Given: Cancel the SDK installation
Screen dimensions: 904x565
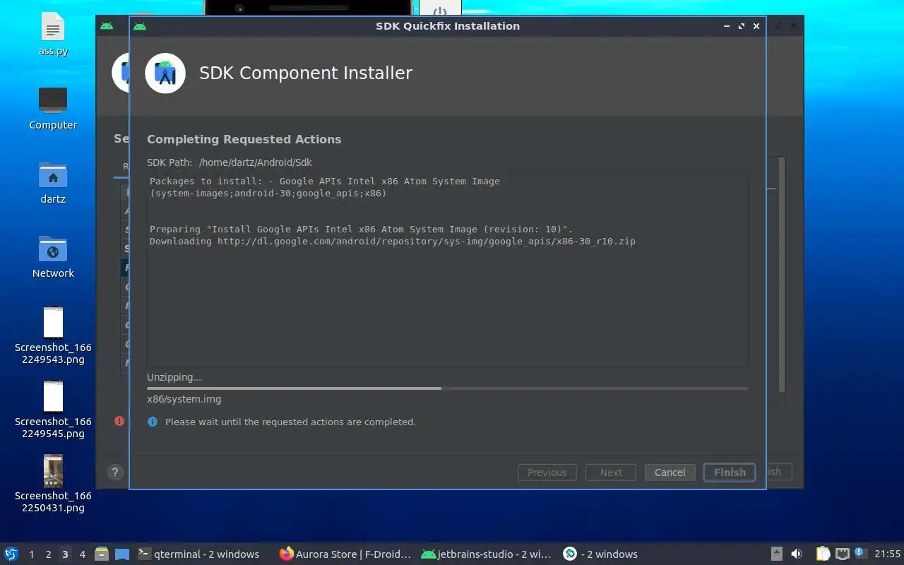Looking at the screenshot, I should [670, 472].
